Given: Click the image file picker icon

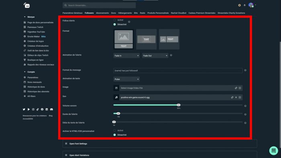Looking at the screenshot, I should click(116, 88).
